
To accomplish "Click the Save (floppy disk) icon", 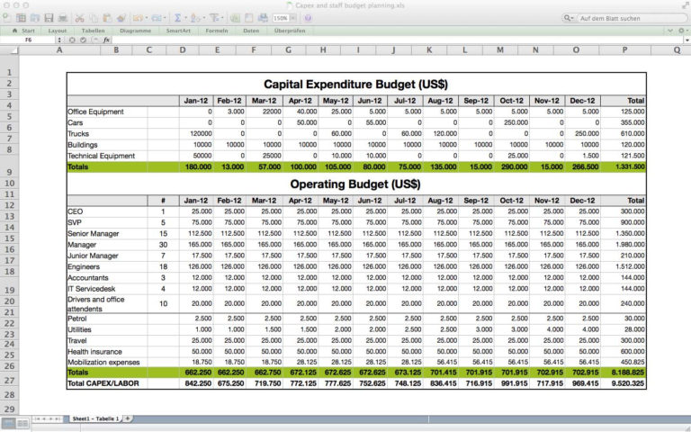I will [x=49, y=18].
